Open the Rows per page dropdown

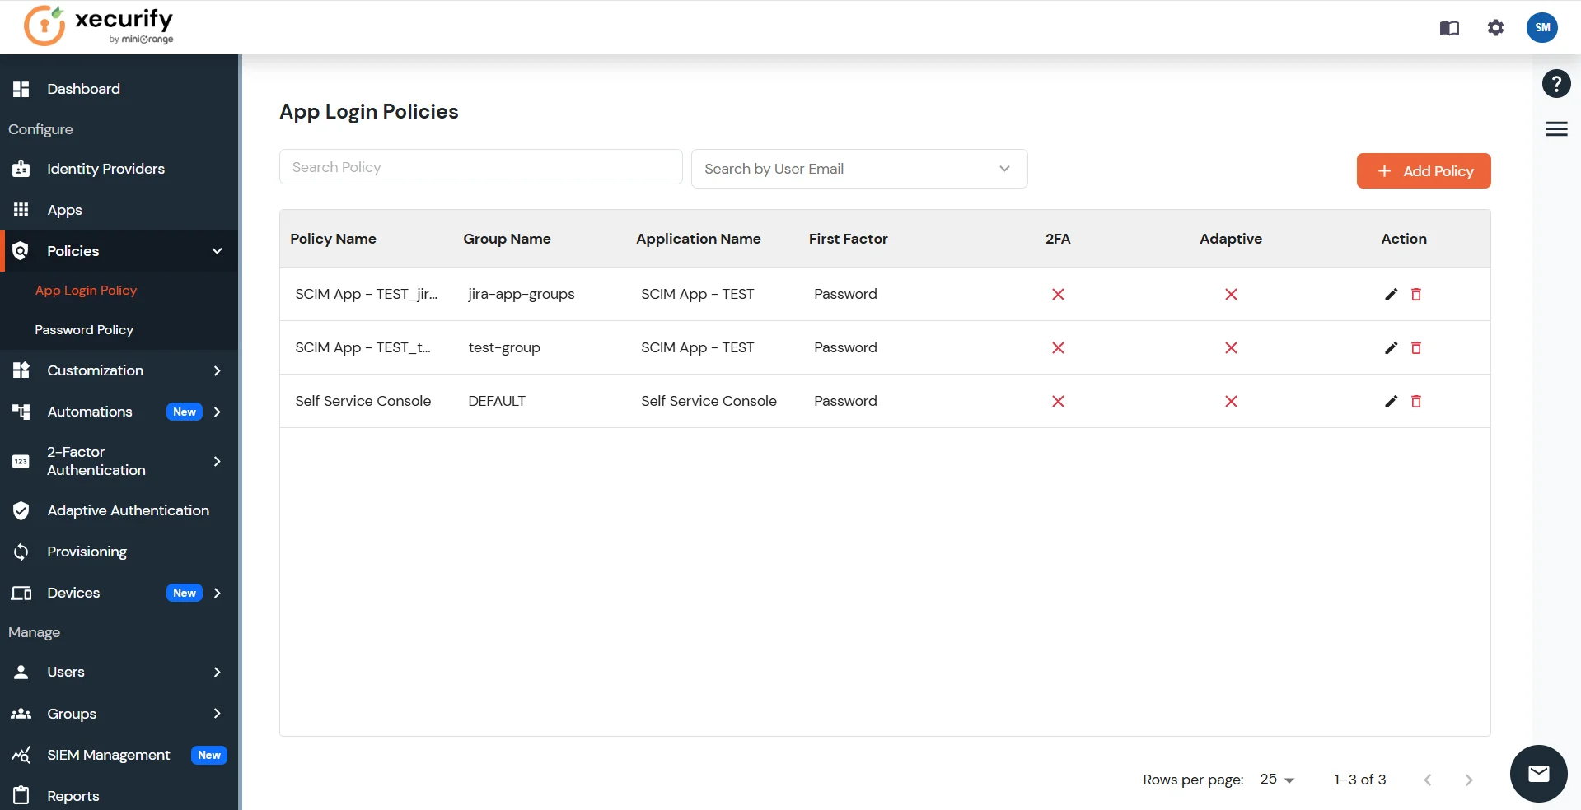point(1277,780)
